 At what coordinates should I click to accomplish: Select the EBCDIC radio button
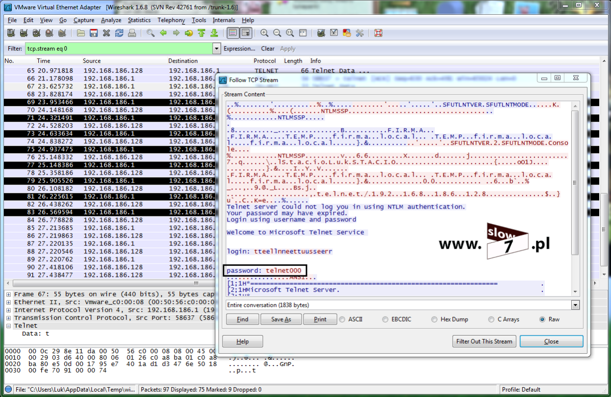pyautogui.click(x=385, y=319)
